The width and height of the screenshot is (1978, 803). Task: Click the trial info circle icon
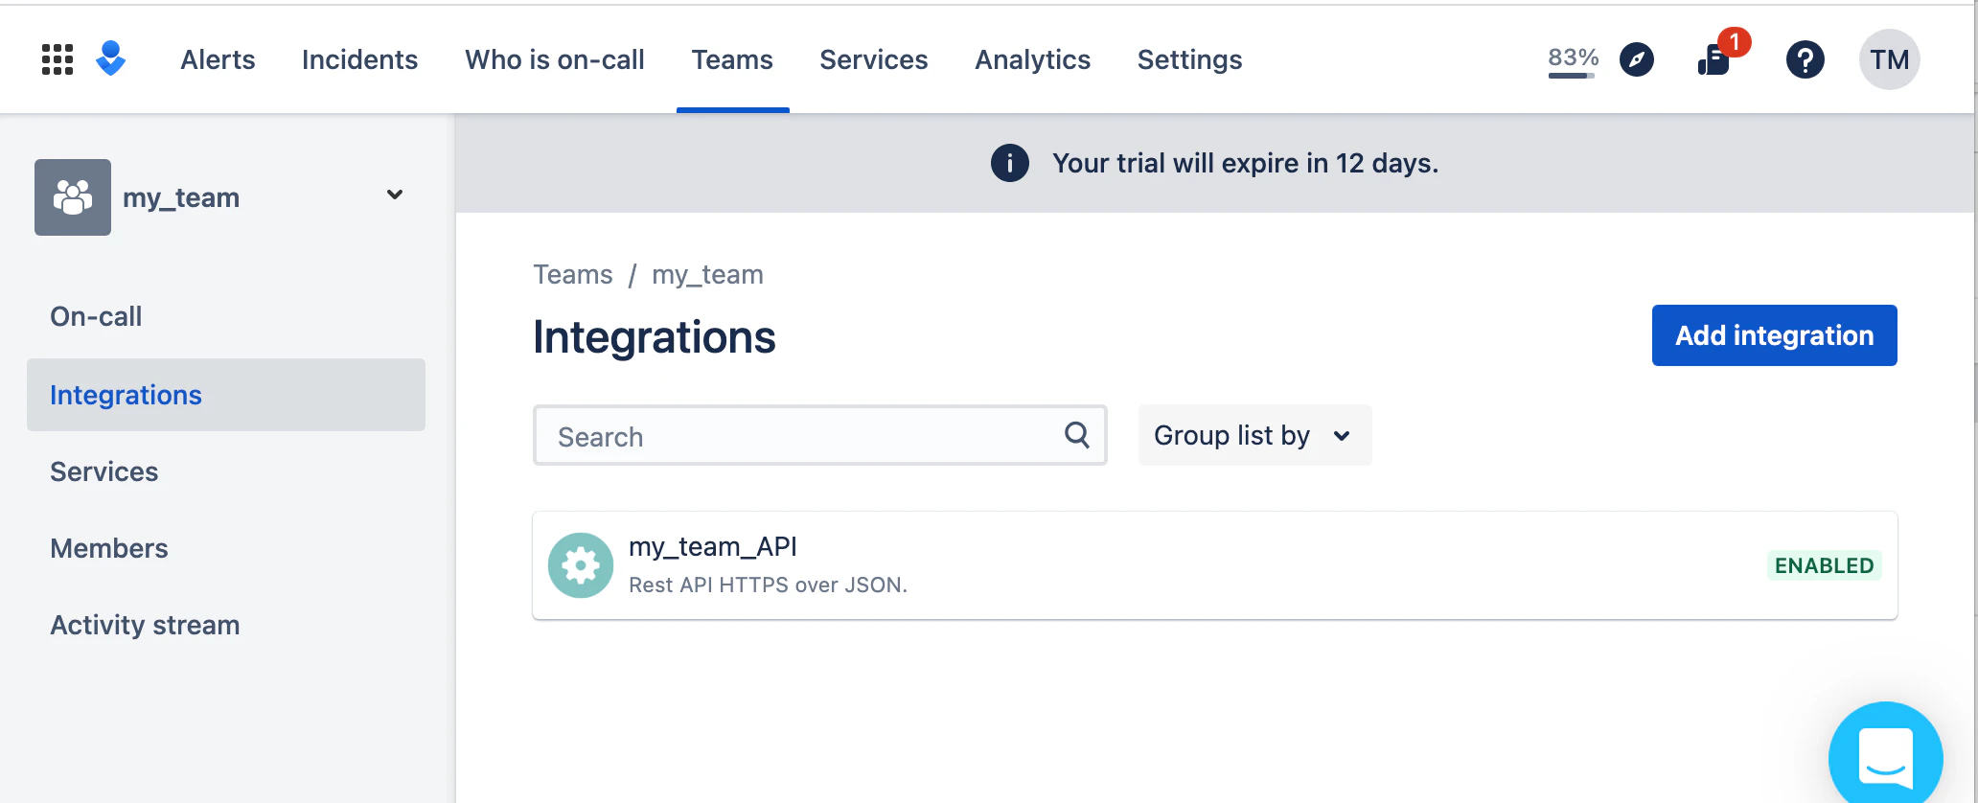1010,163
